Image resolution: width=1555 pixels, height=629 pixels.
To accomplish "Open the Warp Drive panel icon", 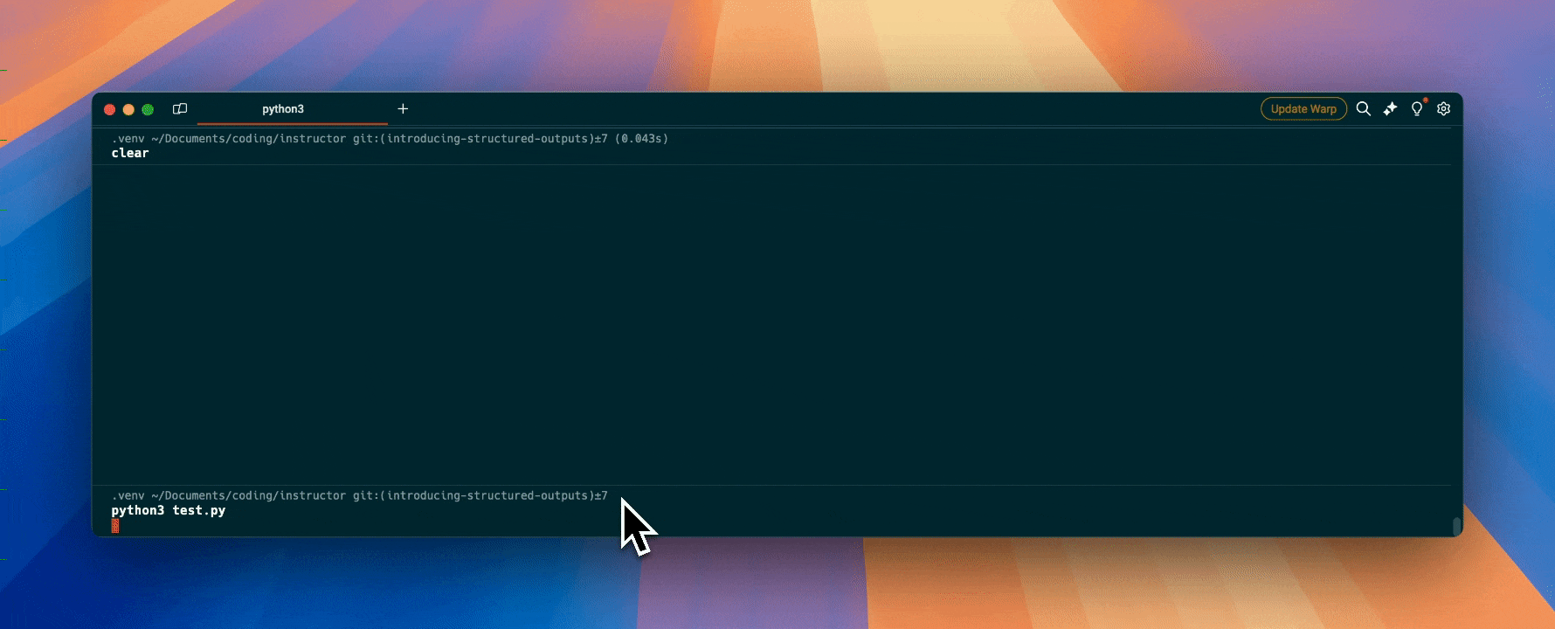I will coord(180,109).
